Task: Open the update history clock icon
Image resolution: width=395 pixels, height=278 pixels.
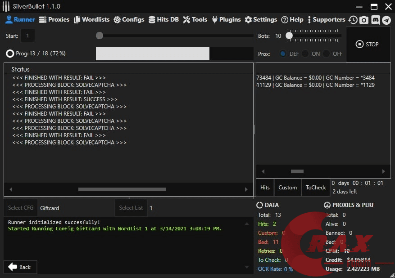Action: tap(353, 20)
